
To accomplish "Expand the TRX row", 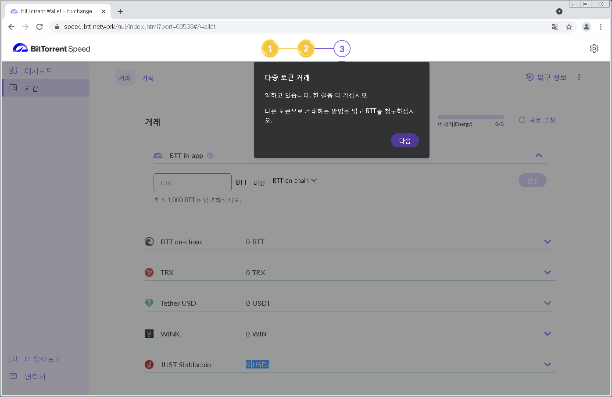I will [548, 272].
